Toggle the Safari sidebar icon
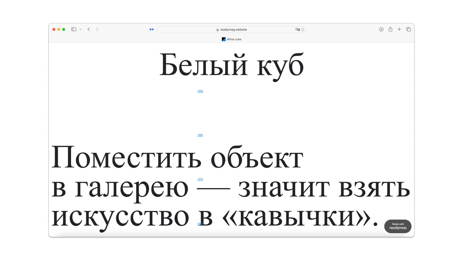Screen dimensions: 463x260 74,29
